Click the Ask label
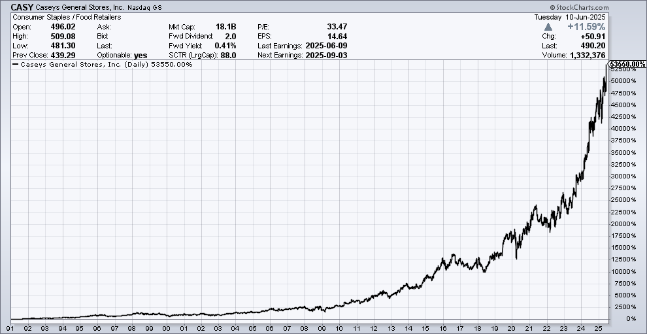This screenshot has height=334, width=647. [x=104, y=27]
